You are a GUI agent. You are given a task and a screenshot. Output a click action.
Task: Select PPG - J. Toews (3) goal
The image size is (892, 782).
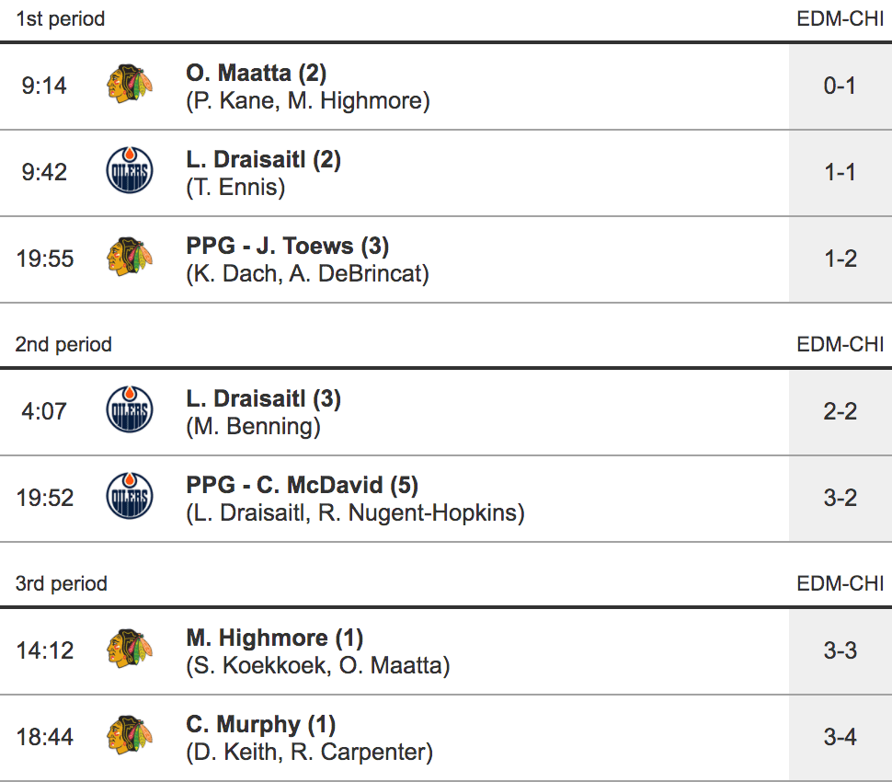coord(287,246)
